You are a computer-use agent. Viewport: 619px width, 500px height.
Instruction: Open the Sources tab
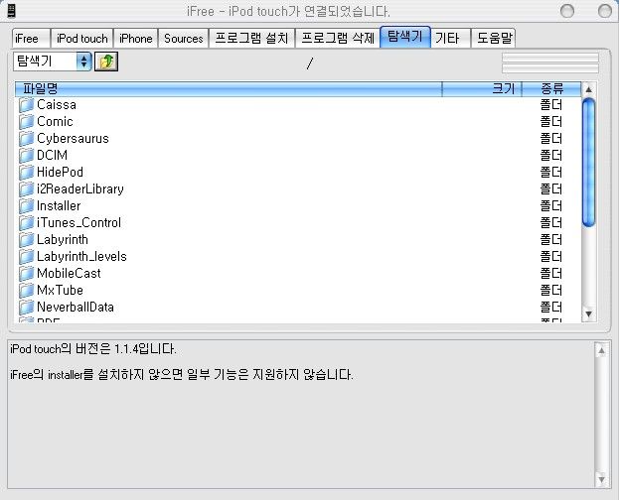pyautogui.click(x=183, y=39)
